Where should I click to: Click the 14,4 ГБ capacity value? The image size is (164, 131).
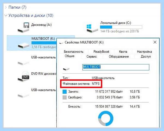[x=135, y=106]
